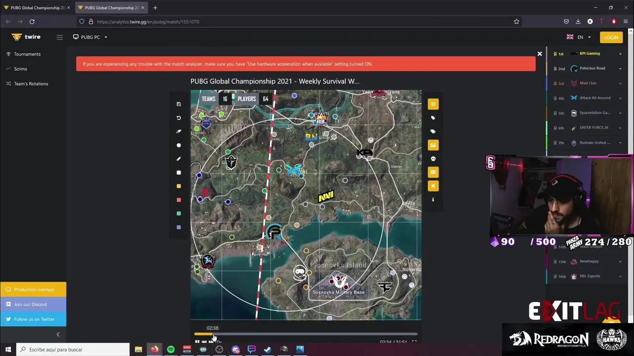Open Windows Start menu
This screenshot has height=356, width=634.
[8, 350]
